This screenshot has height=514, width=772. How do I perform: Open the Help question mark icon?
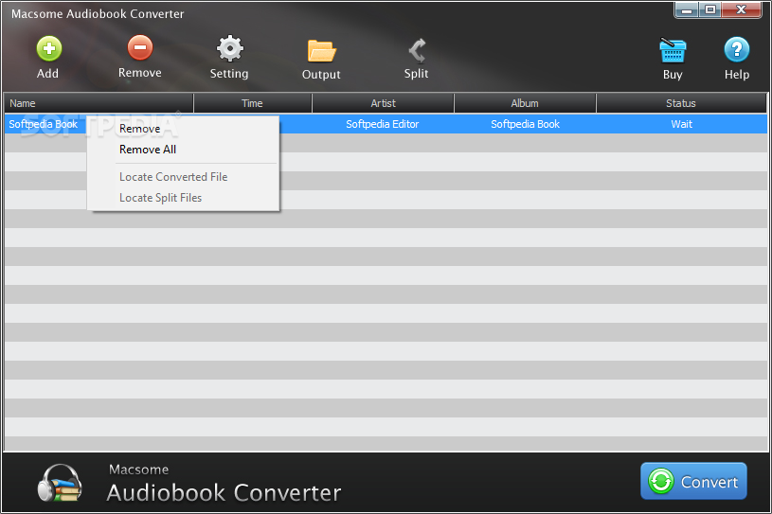pyautogui.click(x=737, y=49)
